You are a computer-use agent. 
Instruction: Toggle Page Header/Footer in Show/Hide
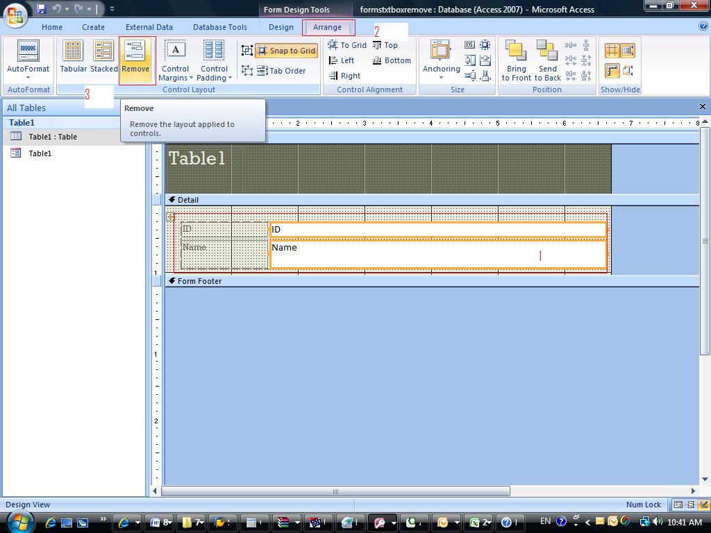point(628,71)
